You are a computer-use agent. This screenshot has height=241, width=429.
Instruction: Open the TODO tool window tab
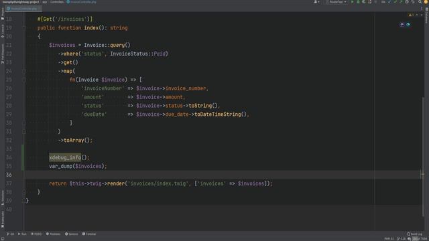tap(36, 234)
